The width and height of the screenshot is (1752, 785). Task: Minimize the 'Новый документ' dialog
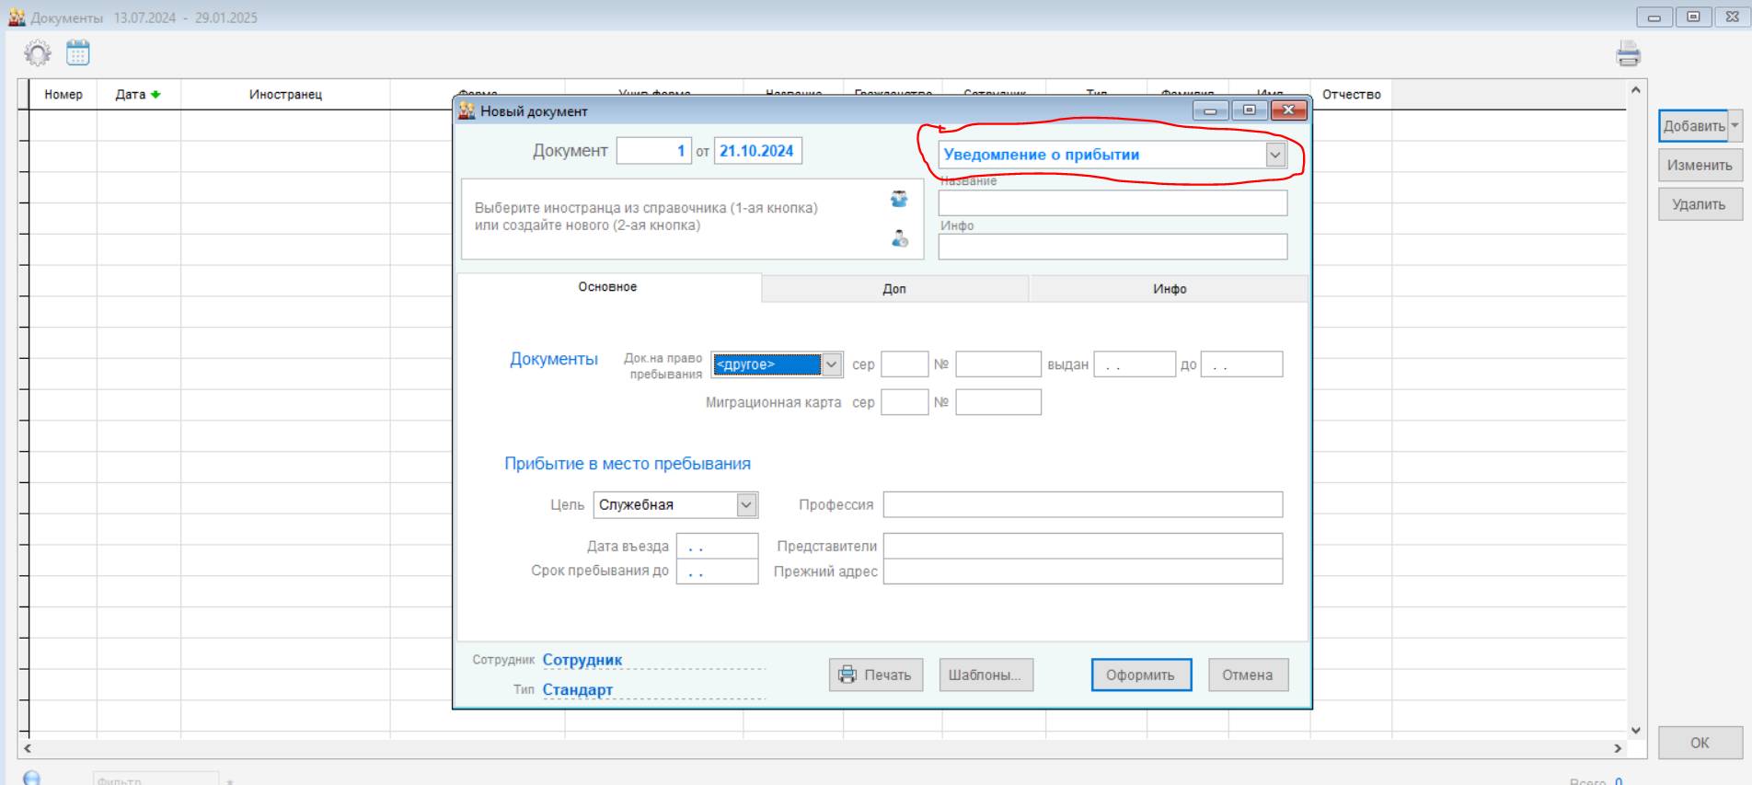pyautogui.click(x=1210, y=110)
